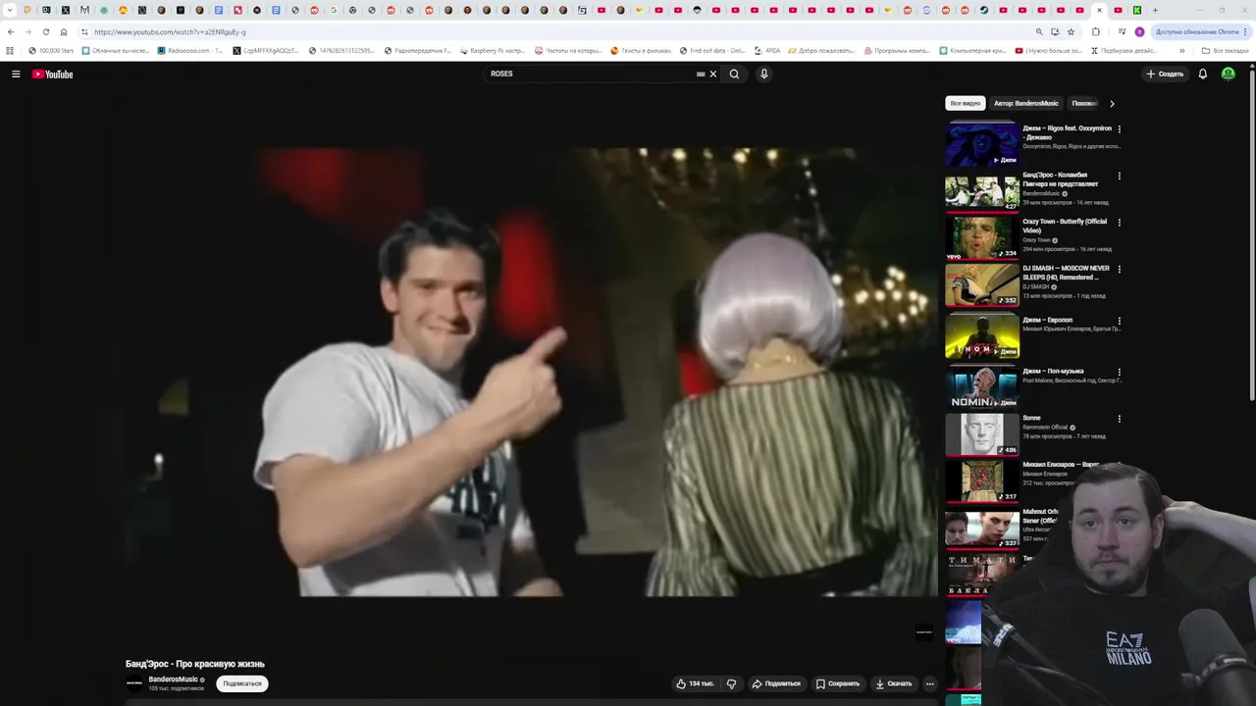
Task: Open options menu for Джем – Rigos Дежавю
Action: coord(1119,128)
